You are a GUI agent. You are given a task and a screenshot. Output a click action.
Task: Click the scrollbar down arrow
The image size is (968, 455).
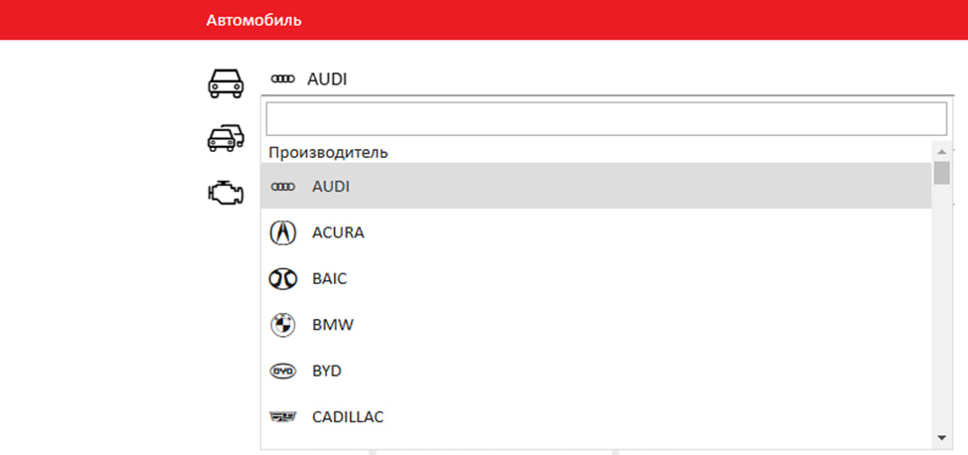point(941,438)
